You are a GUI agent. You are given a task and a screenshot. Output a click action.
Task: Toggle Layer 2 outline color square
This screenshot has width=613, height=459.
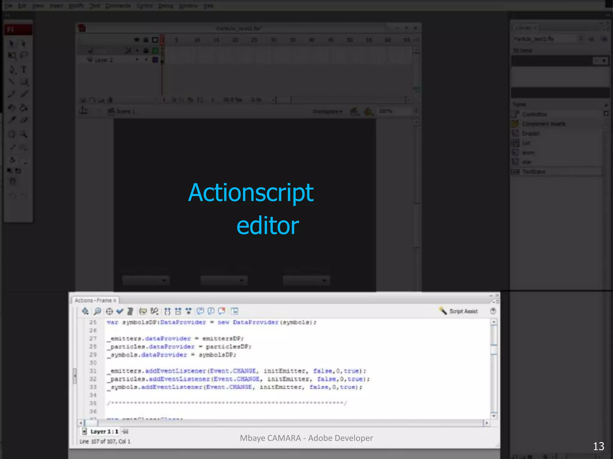tap(155, 60)
